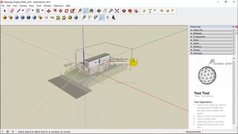This screenshot has width=238, height=134.
Task: Pick the pink Eraser tool
Action: (12, 11)
